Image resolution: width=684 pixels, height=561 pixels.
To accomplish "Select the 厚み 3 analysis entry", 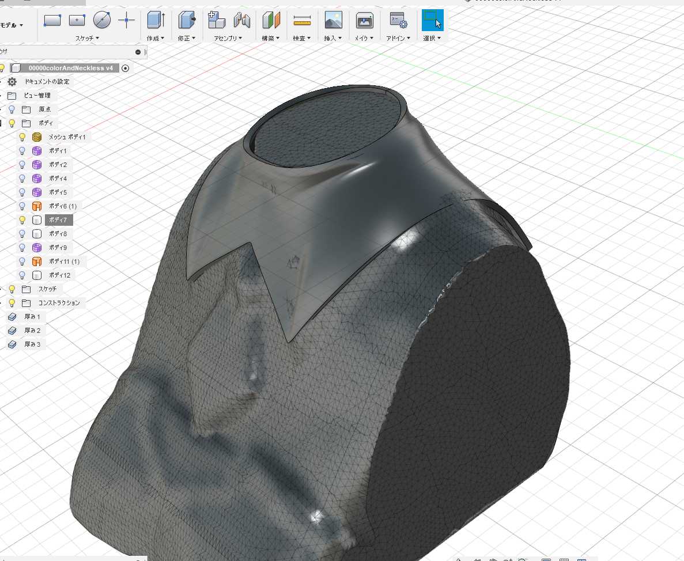I will [32, 344].
